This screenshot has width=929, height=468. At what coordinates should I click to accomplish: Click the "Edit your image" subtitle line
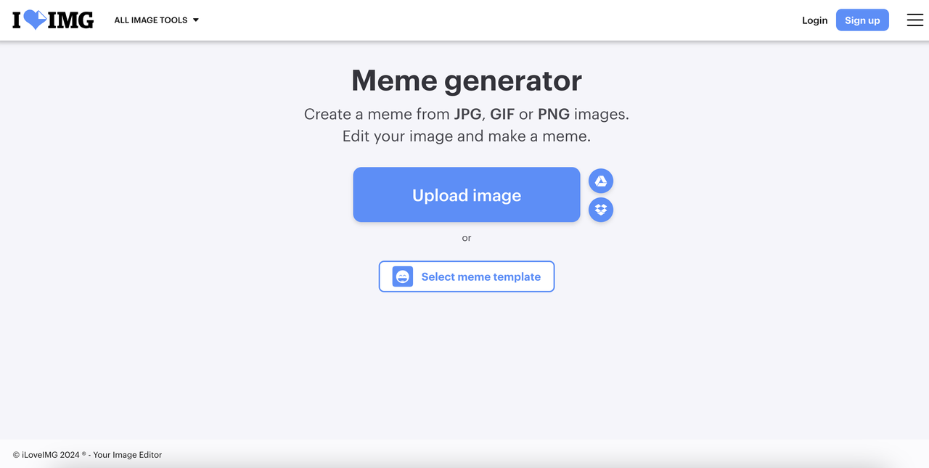[x=467, y=136]
